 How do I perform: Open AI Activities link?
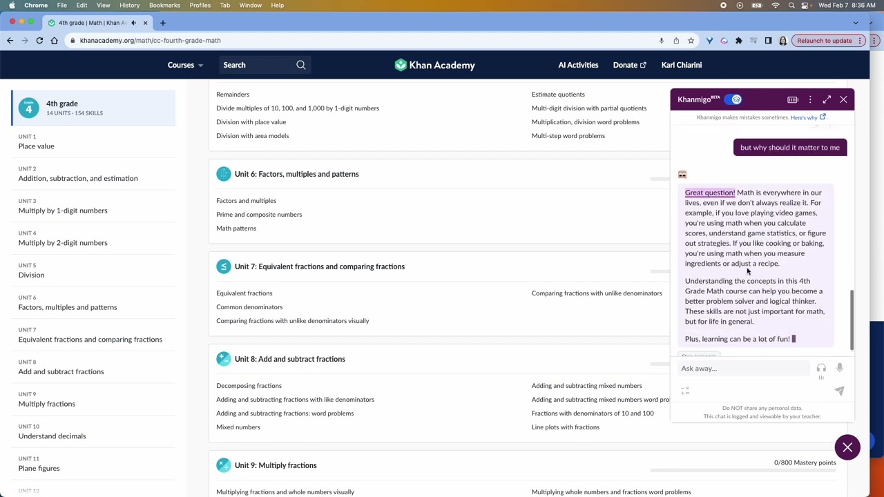coord(578,65)
